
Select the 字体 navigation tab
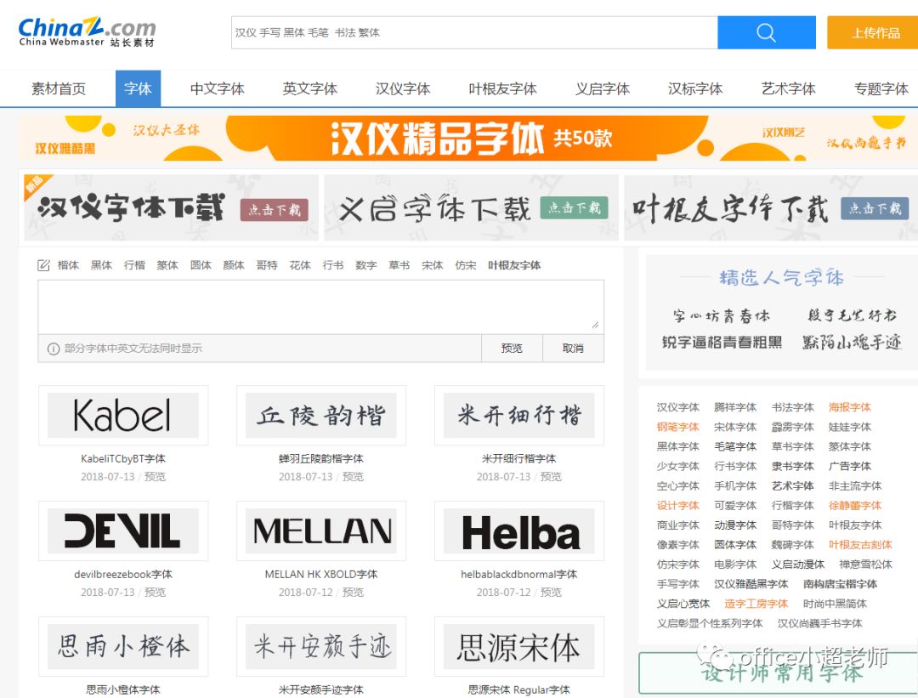click(139, 88)
